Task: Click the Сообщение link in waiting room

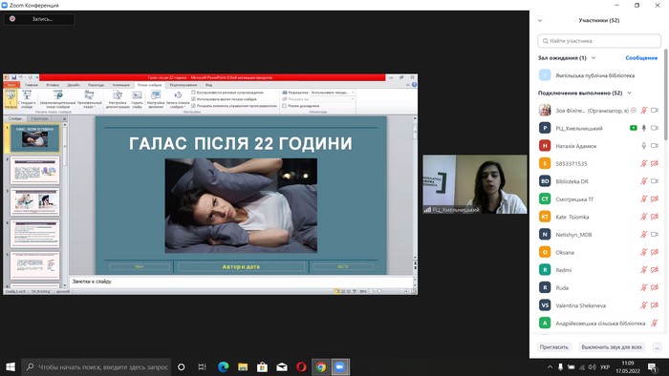Action: pyautogui.click(x=641, y=58)
